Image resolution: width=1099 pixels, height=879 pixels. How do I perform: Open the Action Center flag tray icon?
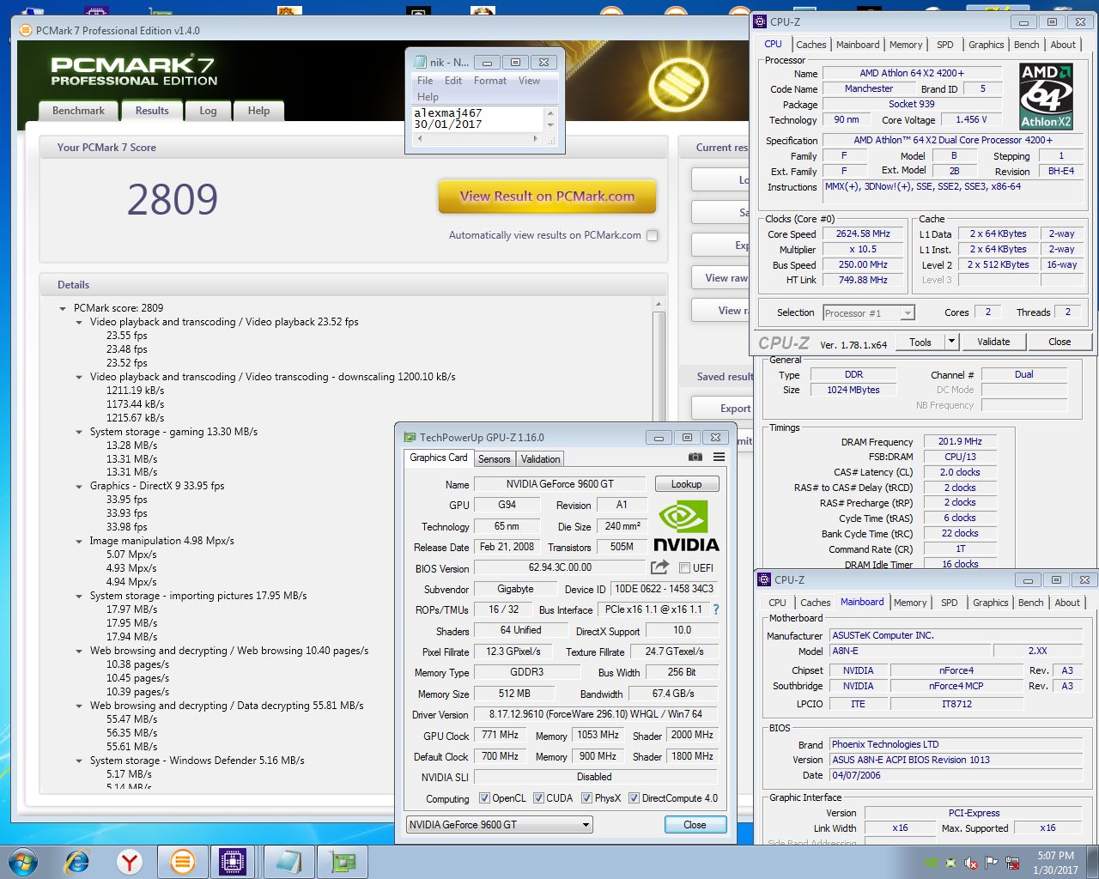(992, 863)
